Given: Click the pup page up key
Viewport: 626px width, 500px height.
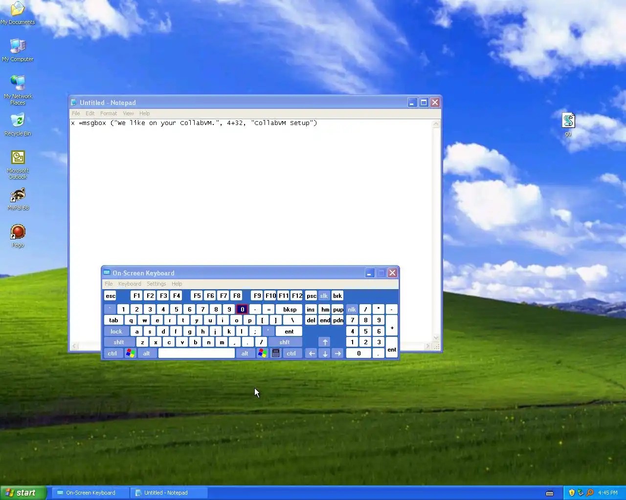Looking at the screenshot, I should [x=338, y=309].
